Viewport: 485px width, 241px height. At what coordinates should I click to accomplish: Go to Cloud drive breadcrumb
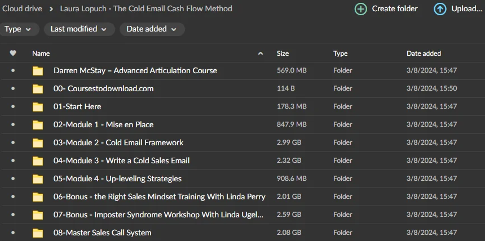[x=21, y=8]
